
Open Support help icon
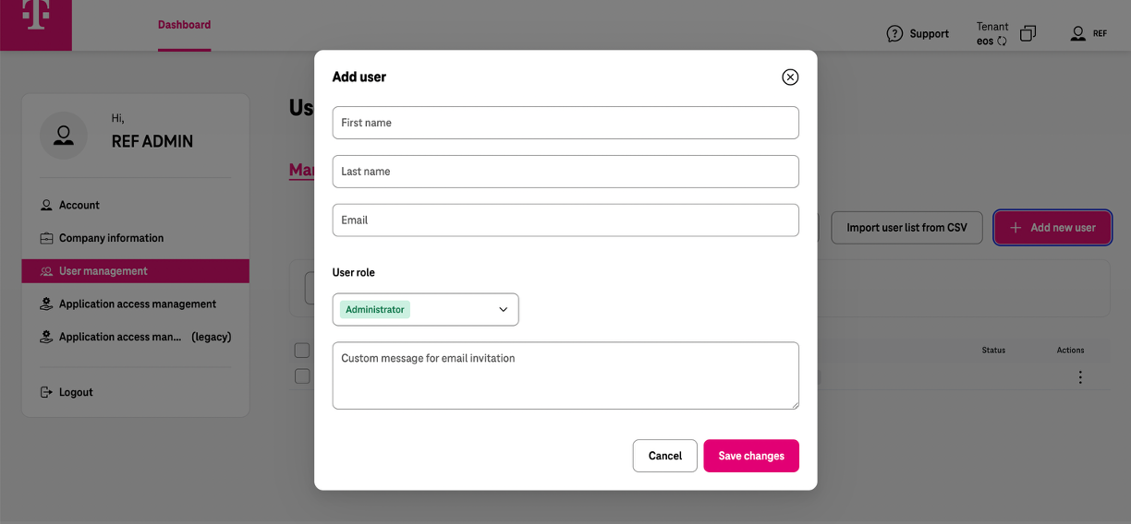(894, 34)
